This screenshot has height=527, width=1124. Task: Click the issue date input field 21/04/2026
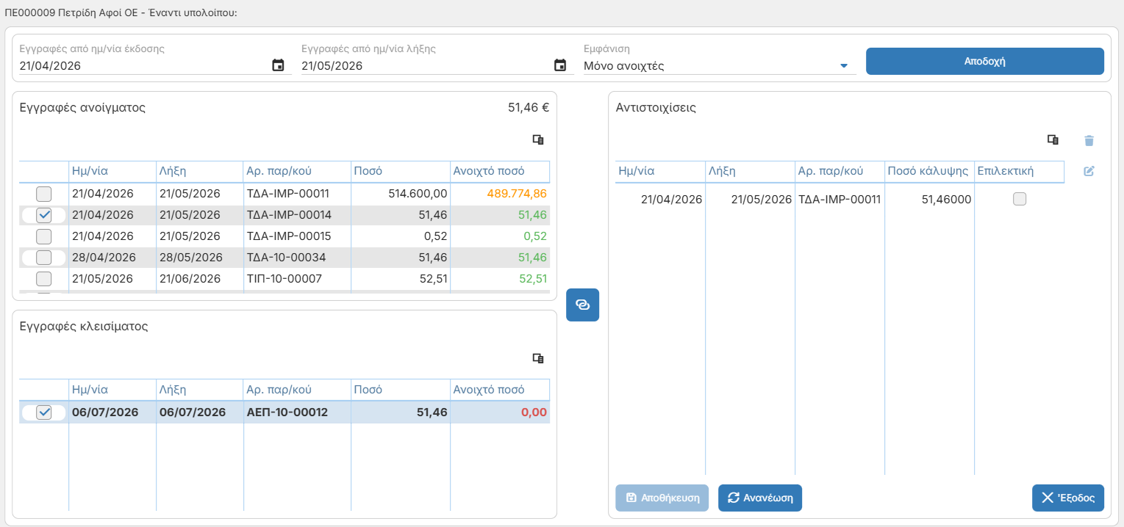[x=143, y=65]
